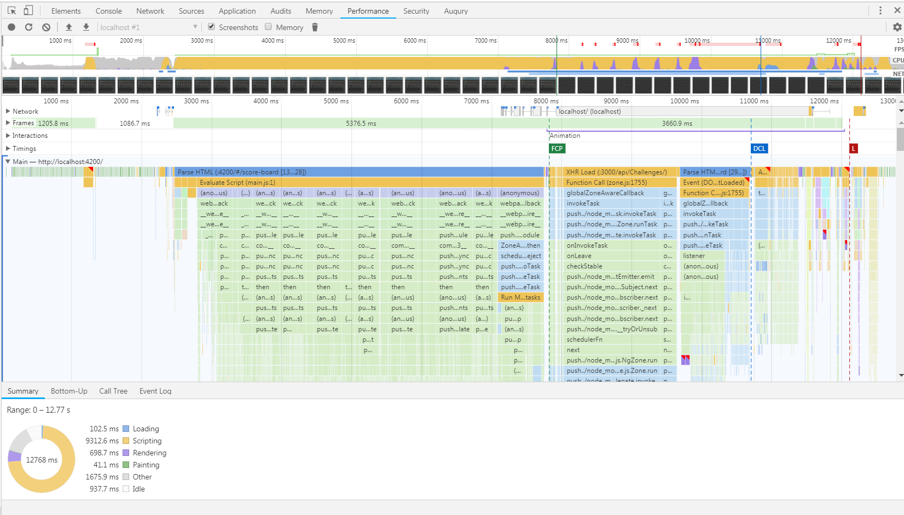
Task: Expand the Interactions track
Action: 8,136
